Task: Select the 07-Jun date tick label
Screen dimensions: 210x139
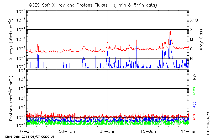Action: 27,131
